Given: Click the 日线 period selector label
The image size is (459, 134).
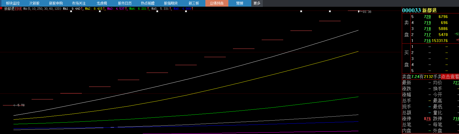Looking at the screenshot, I should (x=18, y=9).
